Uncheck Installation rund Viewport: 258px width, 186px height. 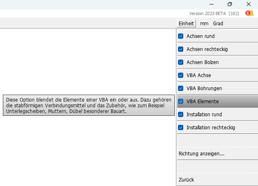(x=181, y=115)
